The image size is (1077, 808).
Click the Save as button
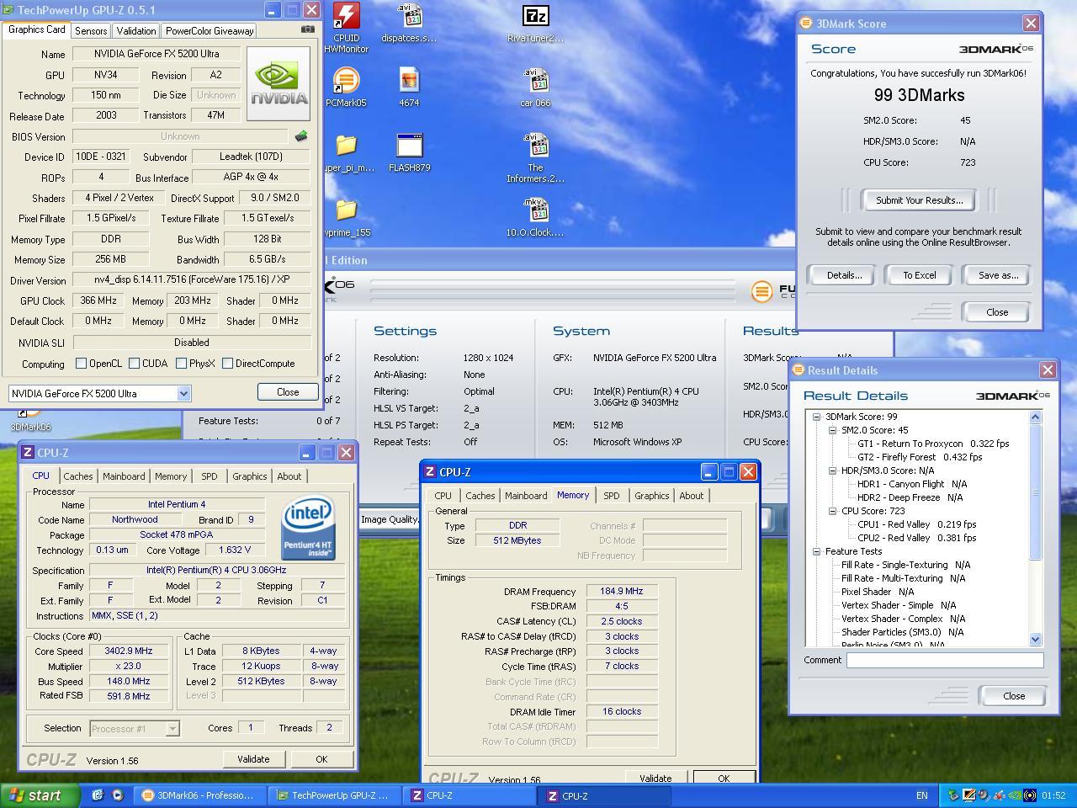tap(998, 275)
